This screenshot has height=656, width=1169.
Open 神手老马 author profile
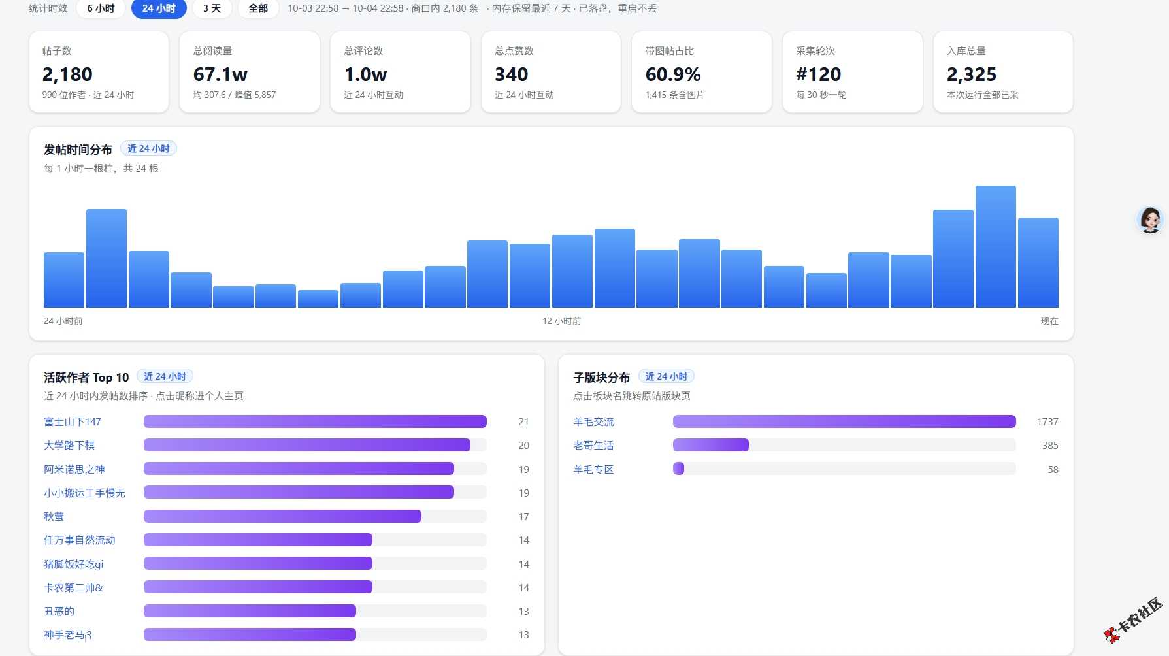click(x=68, y=635)
